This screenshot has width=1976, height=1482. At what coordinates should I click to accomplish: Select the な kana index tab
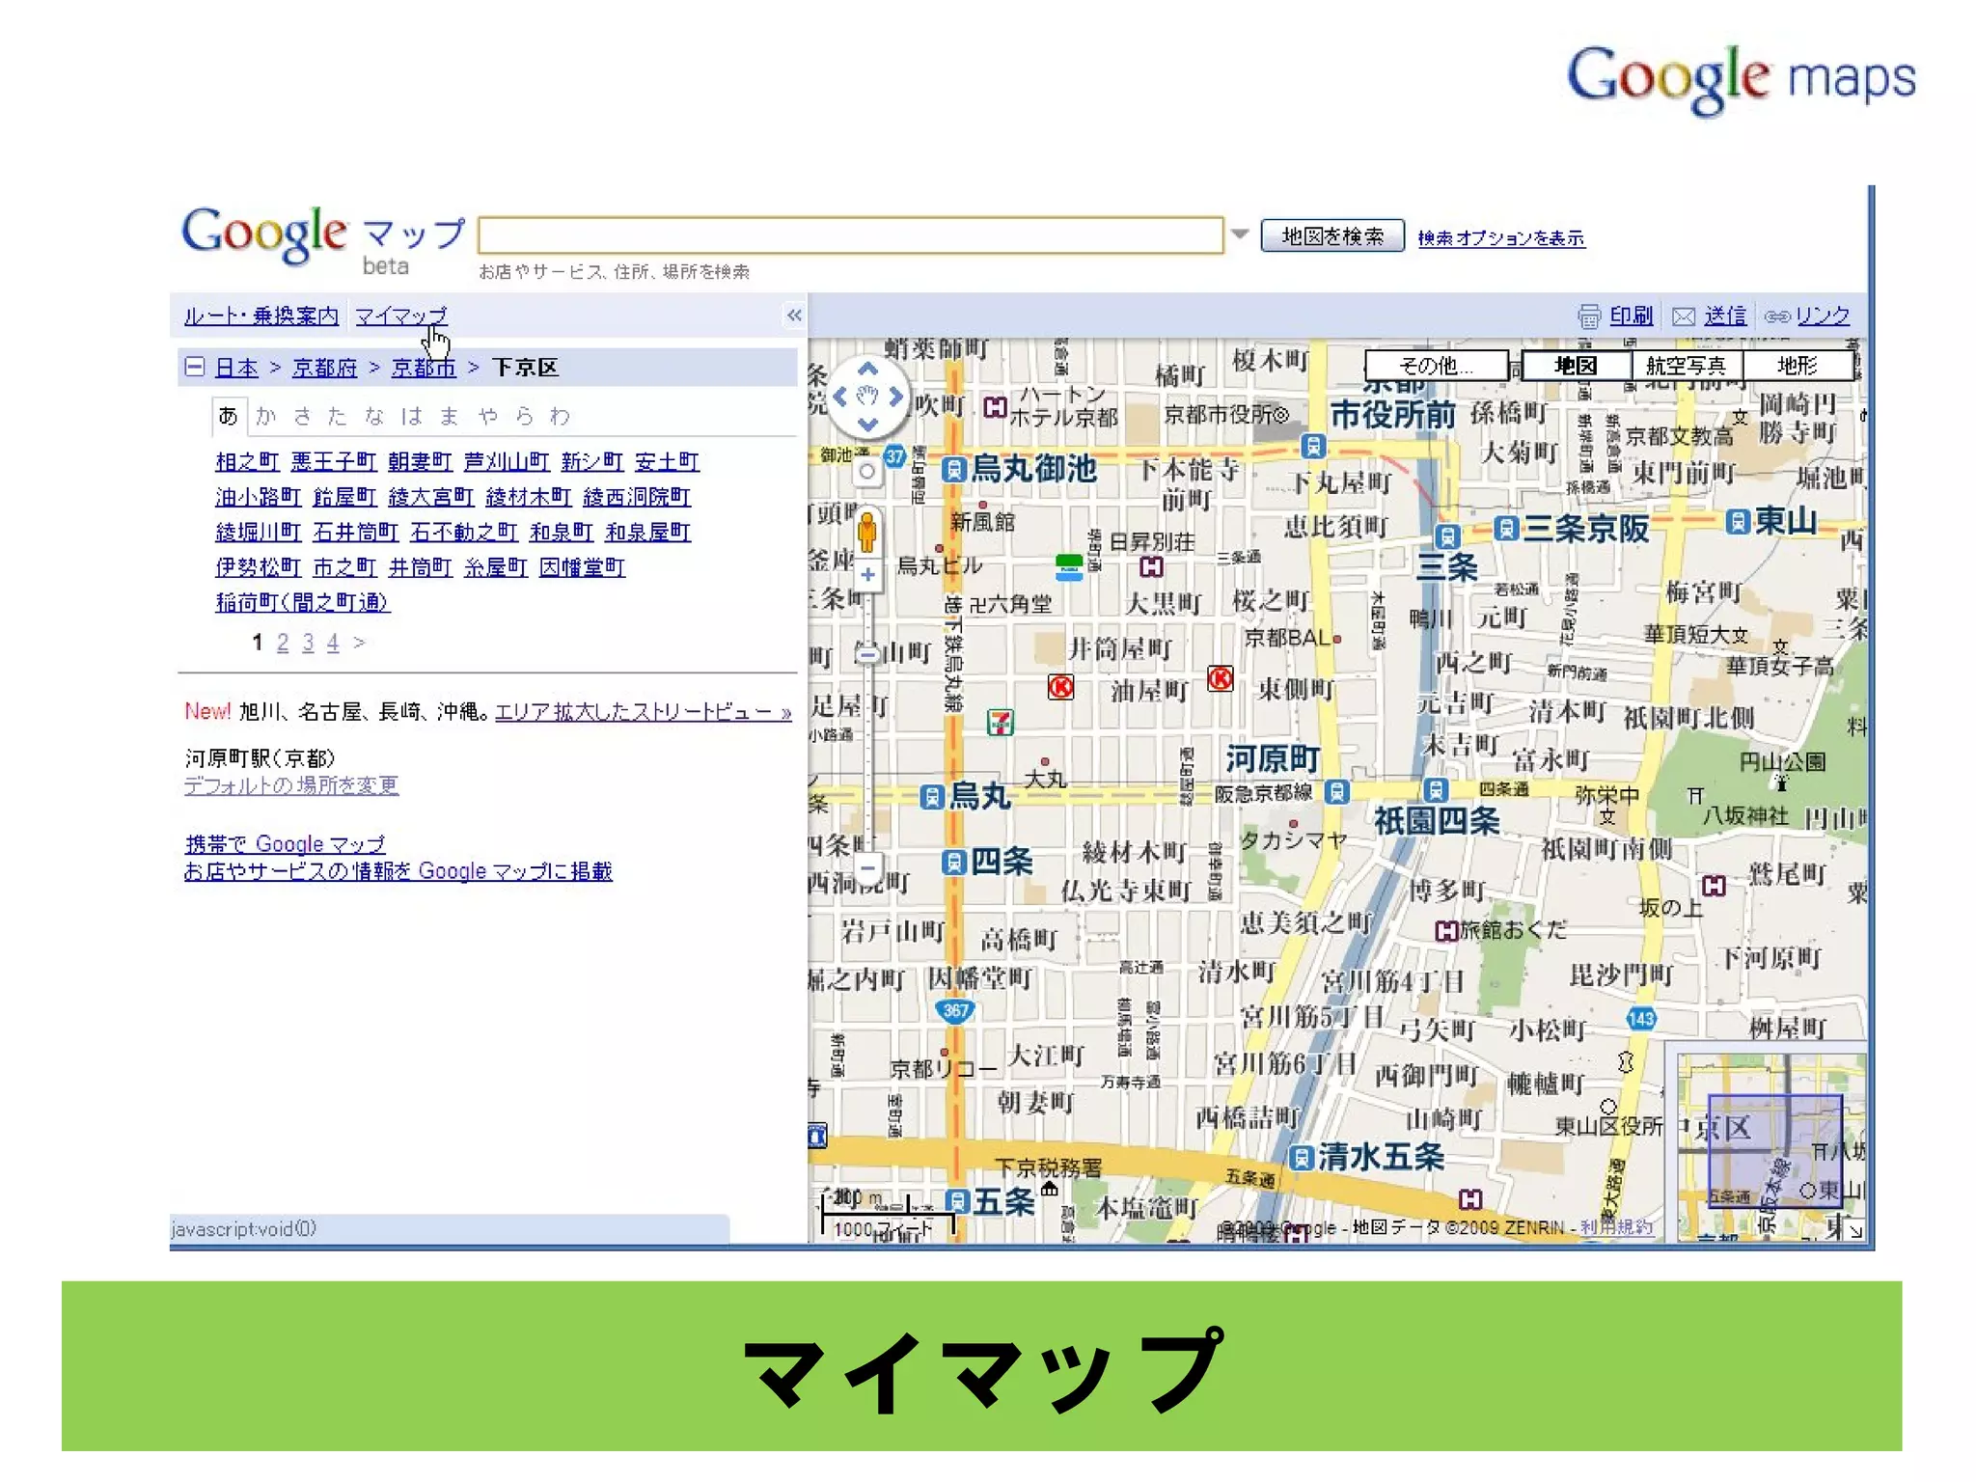coord(374,416)
